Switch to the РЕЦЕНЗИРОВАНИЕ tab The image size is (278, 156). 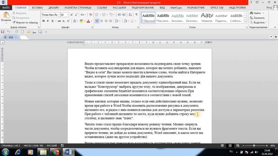143,8
